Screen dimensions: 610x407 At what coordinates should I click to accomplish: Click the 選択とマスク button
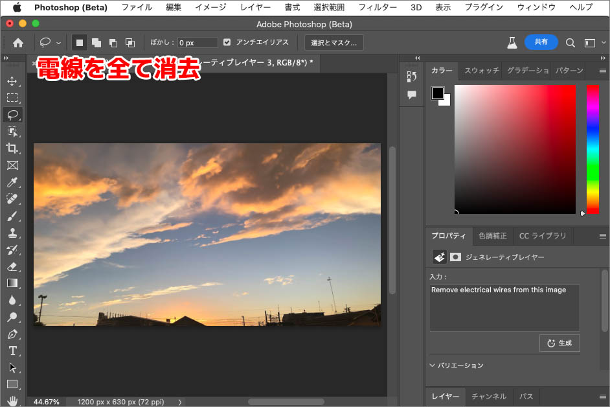(x=334, y=43)
